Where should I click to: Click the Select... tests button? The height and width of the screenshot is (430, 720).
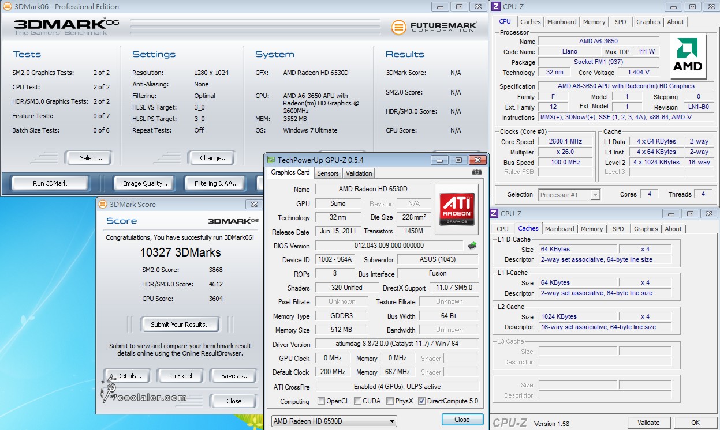coord(91,158)
